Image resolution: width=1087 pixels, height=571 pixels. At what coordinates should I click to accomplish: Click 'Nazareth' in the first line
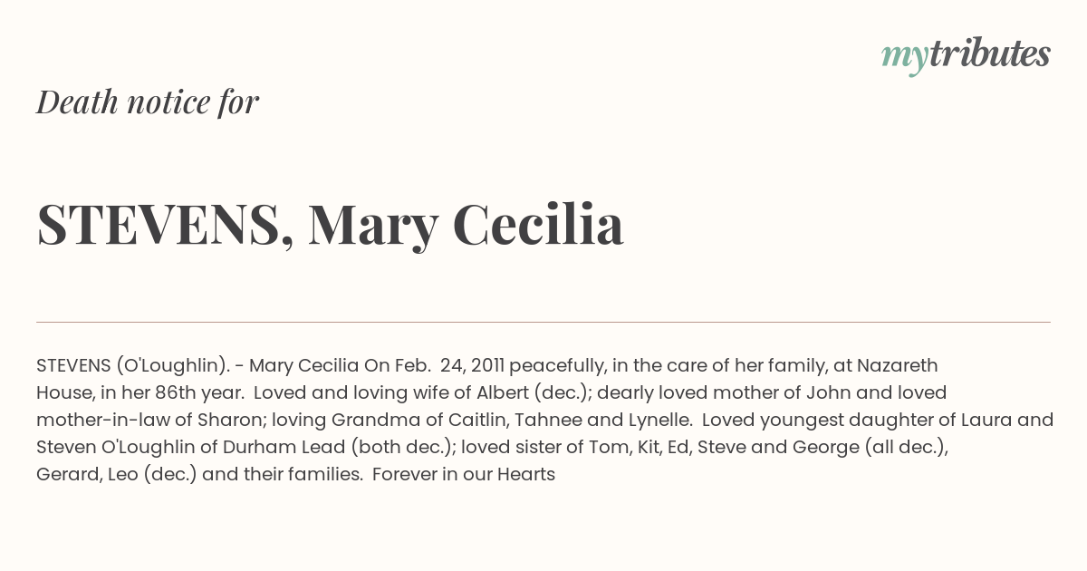point(897,366)
